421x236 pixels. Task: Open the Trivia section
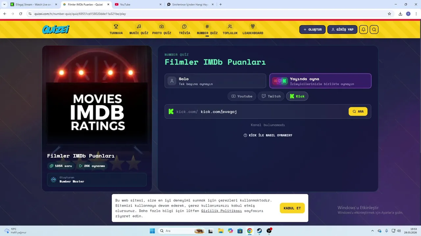[x=185, y=29]
